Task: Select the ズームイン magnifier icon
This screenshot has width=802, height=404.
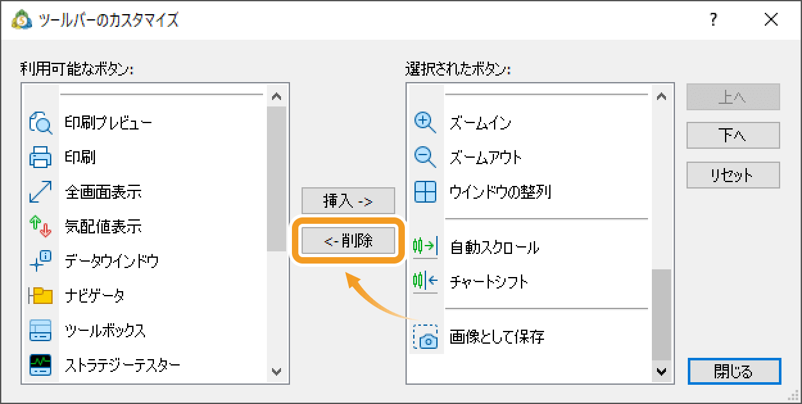Action: [x=425, y=122]
